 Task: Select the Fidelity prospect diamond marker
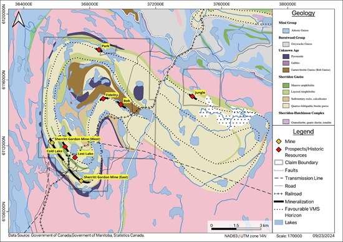tap(103, 99)
